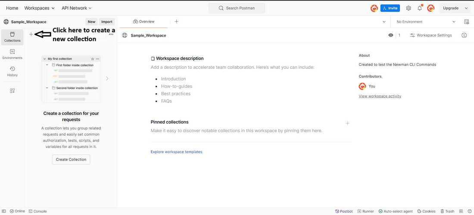This screenshot has height=215, width=474.
Task: Open the notifications bell
Action: (420, 8)
